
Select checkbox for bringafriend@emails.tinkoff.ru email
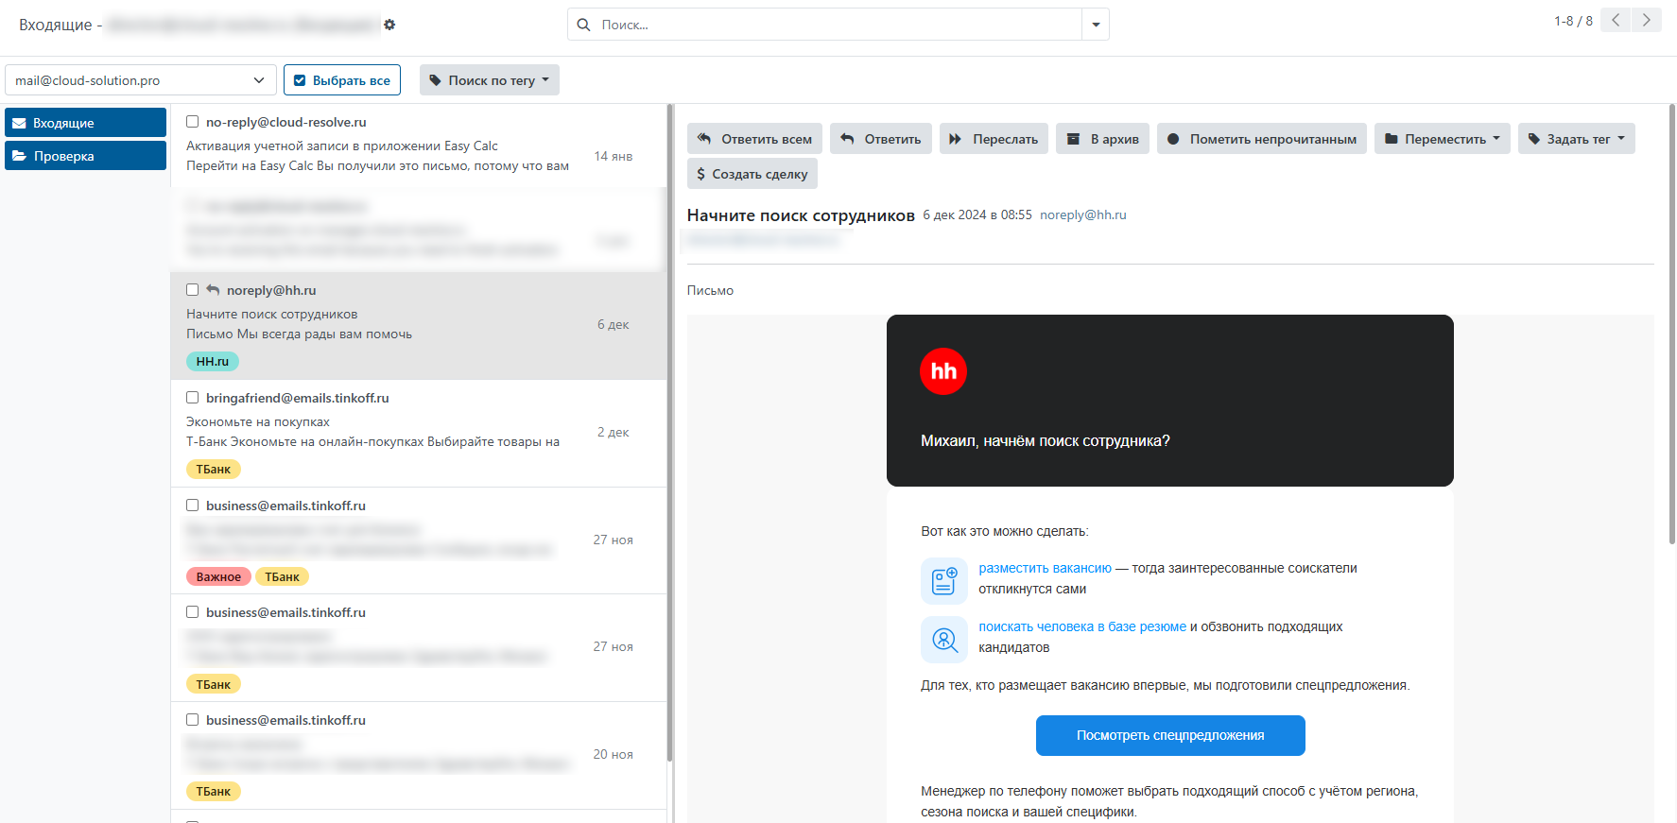pos(193,398)
